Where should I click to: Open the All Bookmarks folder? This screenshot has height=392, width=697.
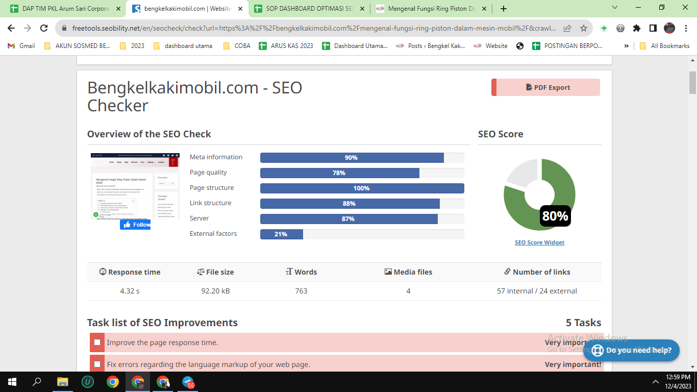coord(664,46)
